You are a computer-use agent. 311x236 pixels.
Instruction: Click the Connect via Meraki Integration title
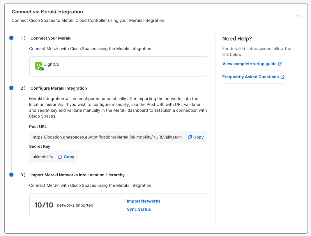coord(47,12)
